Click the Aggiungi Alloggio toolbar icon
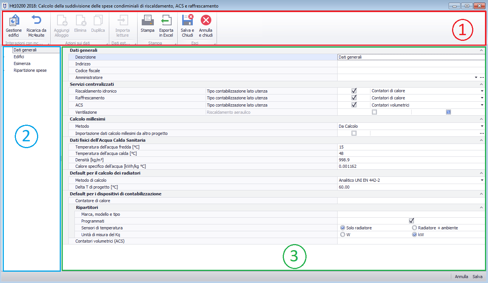This screenshot has height=283, width=488. tap(62, 21)
